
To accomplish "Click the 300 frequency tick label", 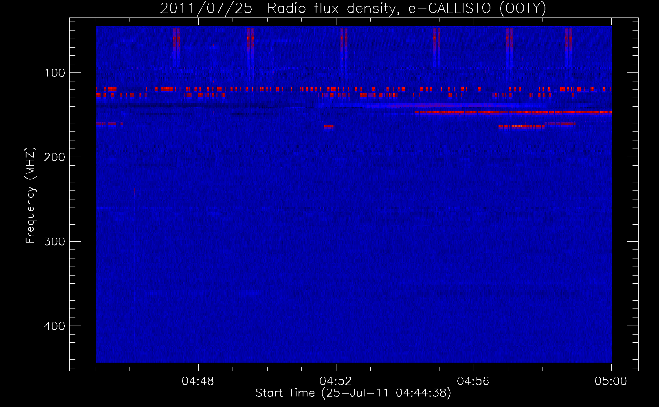I will [55, 241].
